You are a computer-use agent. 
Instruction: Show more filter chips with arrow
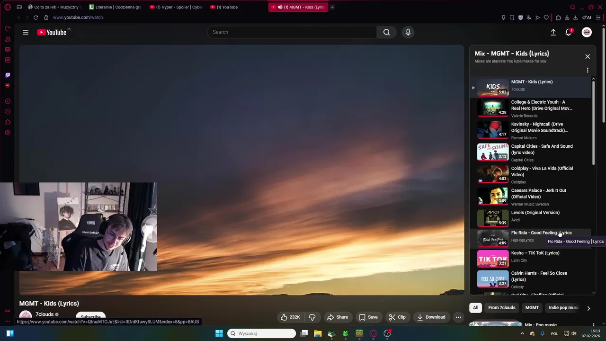[588, 308]
